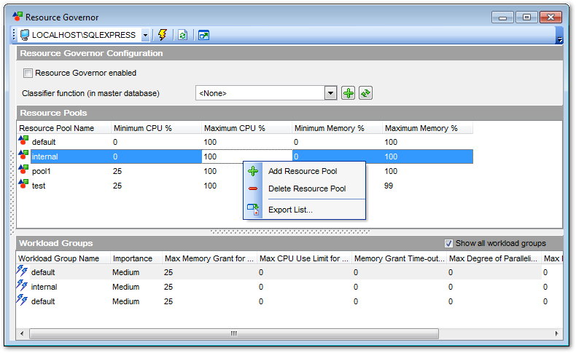
Task: Click the scroll right arrow in Workload Groups
Action: click(x=556, y=333)
